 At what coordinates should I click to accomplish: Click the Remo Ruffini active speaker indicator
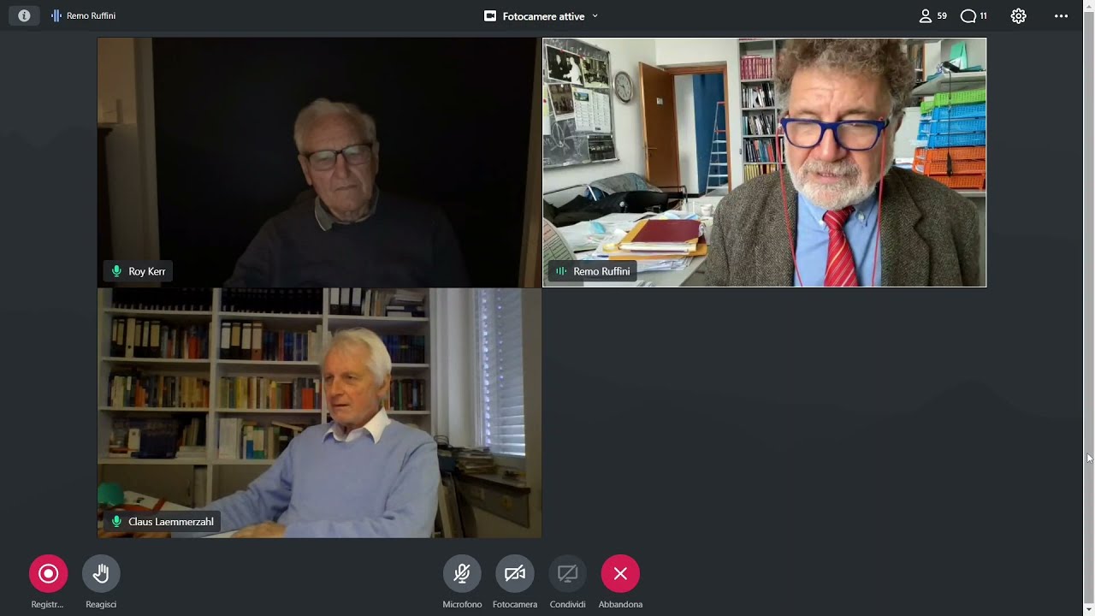[x=83, y=15]
